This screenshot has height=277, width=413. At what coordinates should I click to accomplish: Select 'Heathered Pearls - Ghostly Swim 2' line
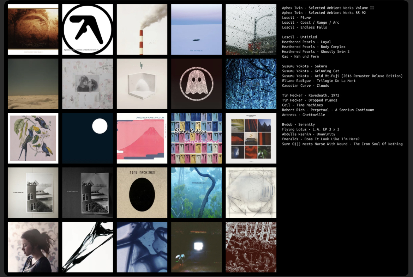tap(316, 51)
